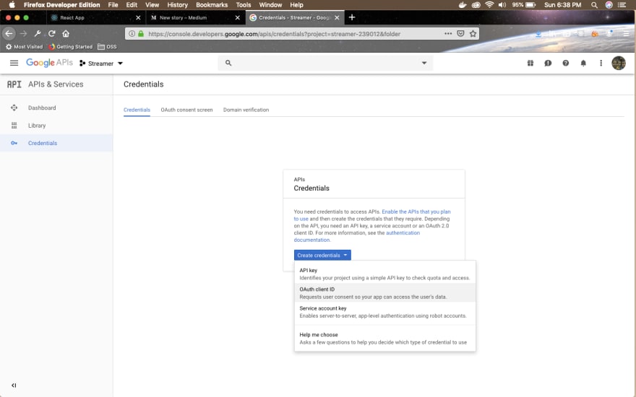
Task: Click the Credentials key icon
Action: (14, 143)
